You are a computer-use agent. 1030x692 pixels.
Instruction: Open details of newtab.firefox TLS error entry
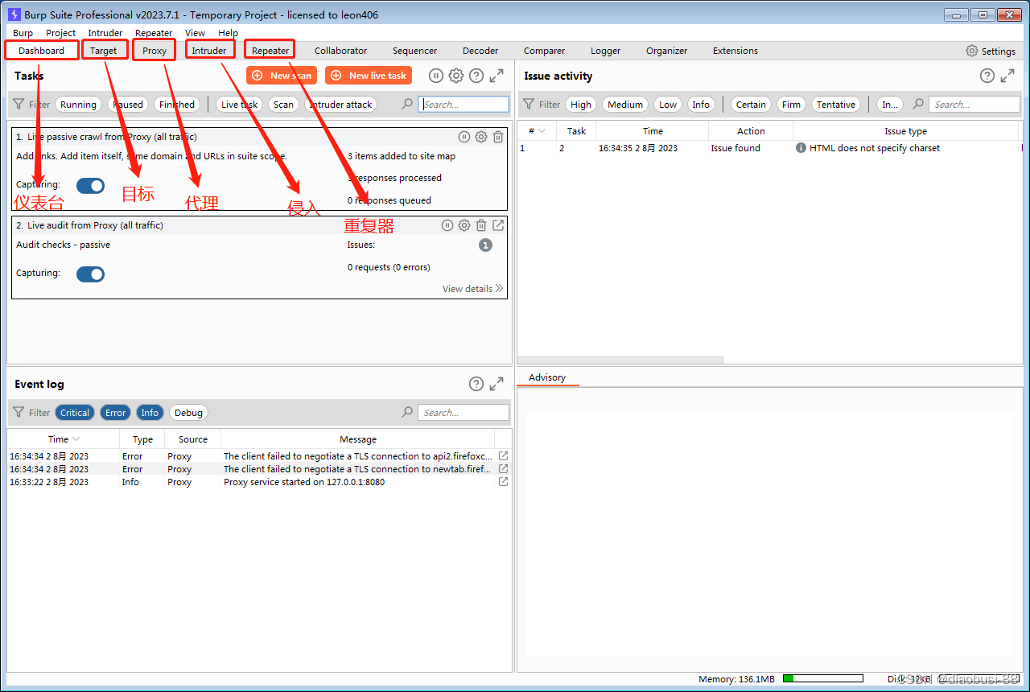pyautogui.click(x=504, y=469)
